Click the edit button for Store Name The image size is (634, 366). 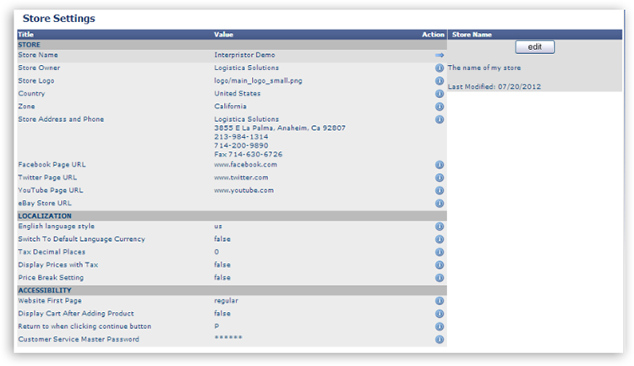[x=534, y=47]
